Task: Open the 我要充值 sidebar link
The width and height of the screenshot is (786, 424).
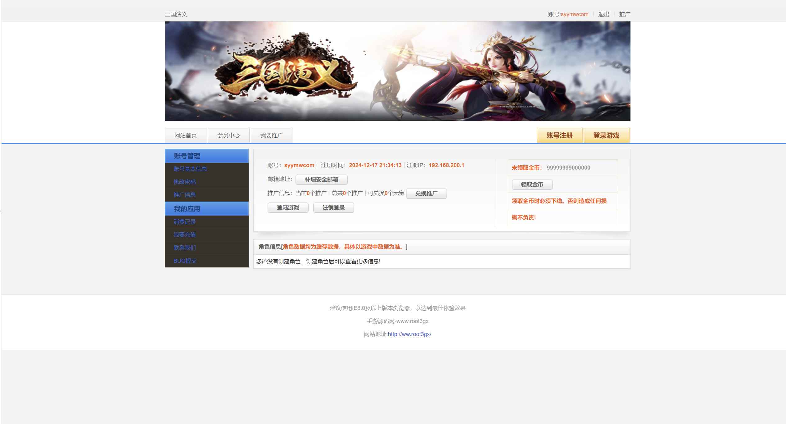Action: (184, 235)
